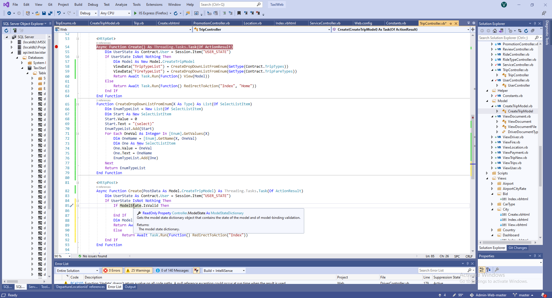Click the Admin-Web-master repository button
Image resolution: width=552 pixels, height=298 pixels.
click(x=488, y=295)
